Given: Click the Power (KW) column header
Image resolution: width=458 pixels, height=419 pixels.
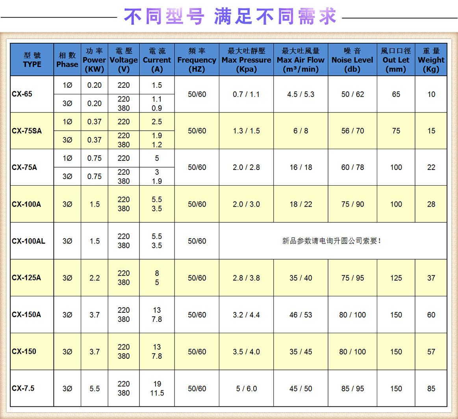Looking at the screenshot, I should point(94,59).
